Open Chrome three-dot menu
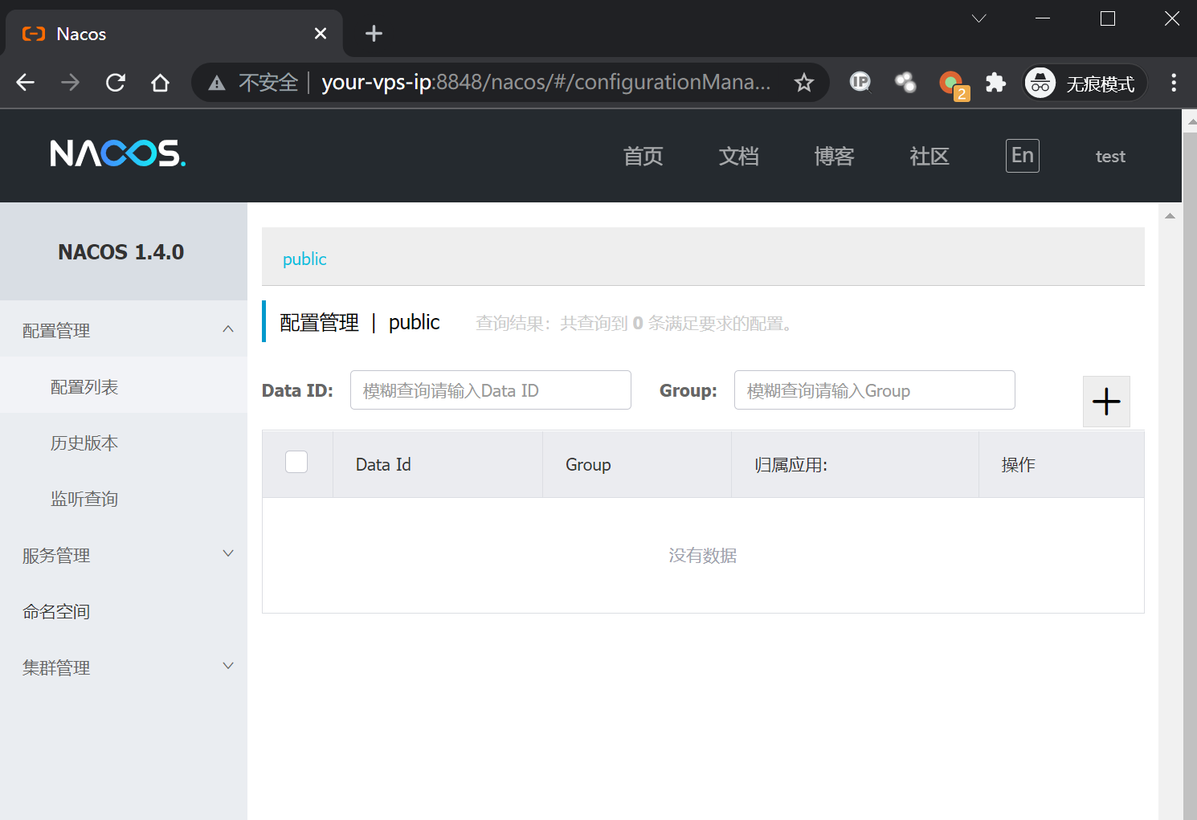Viewport: 1197px width, 820px height. tap(1174, 83)
